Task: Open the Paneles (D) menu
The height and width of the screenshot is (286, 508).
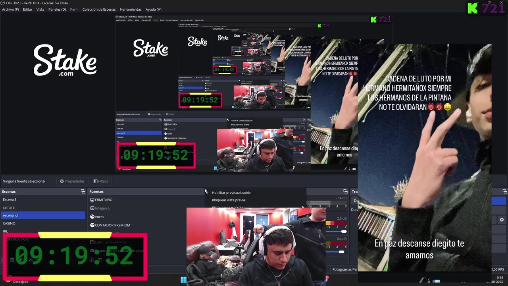Action: (57, 9)
